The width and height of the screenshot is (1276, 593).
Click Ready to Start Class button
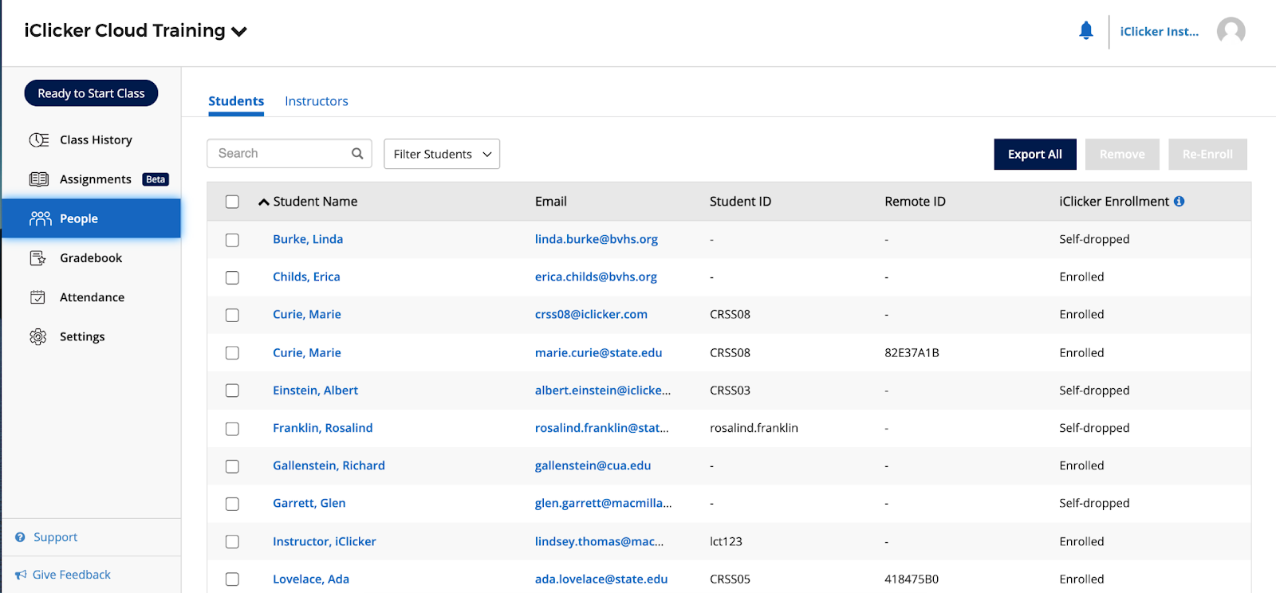(91, 93)
